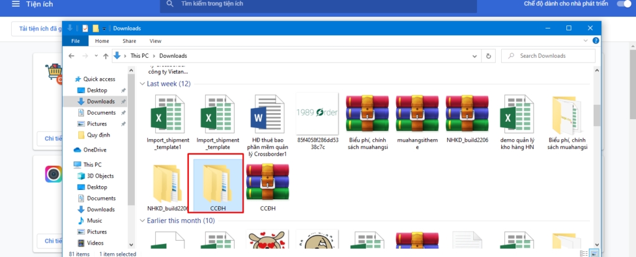
Task: Go to Documents under Quick access
Action: [x=101, y=112]
